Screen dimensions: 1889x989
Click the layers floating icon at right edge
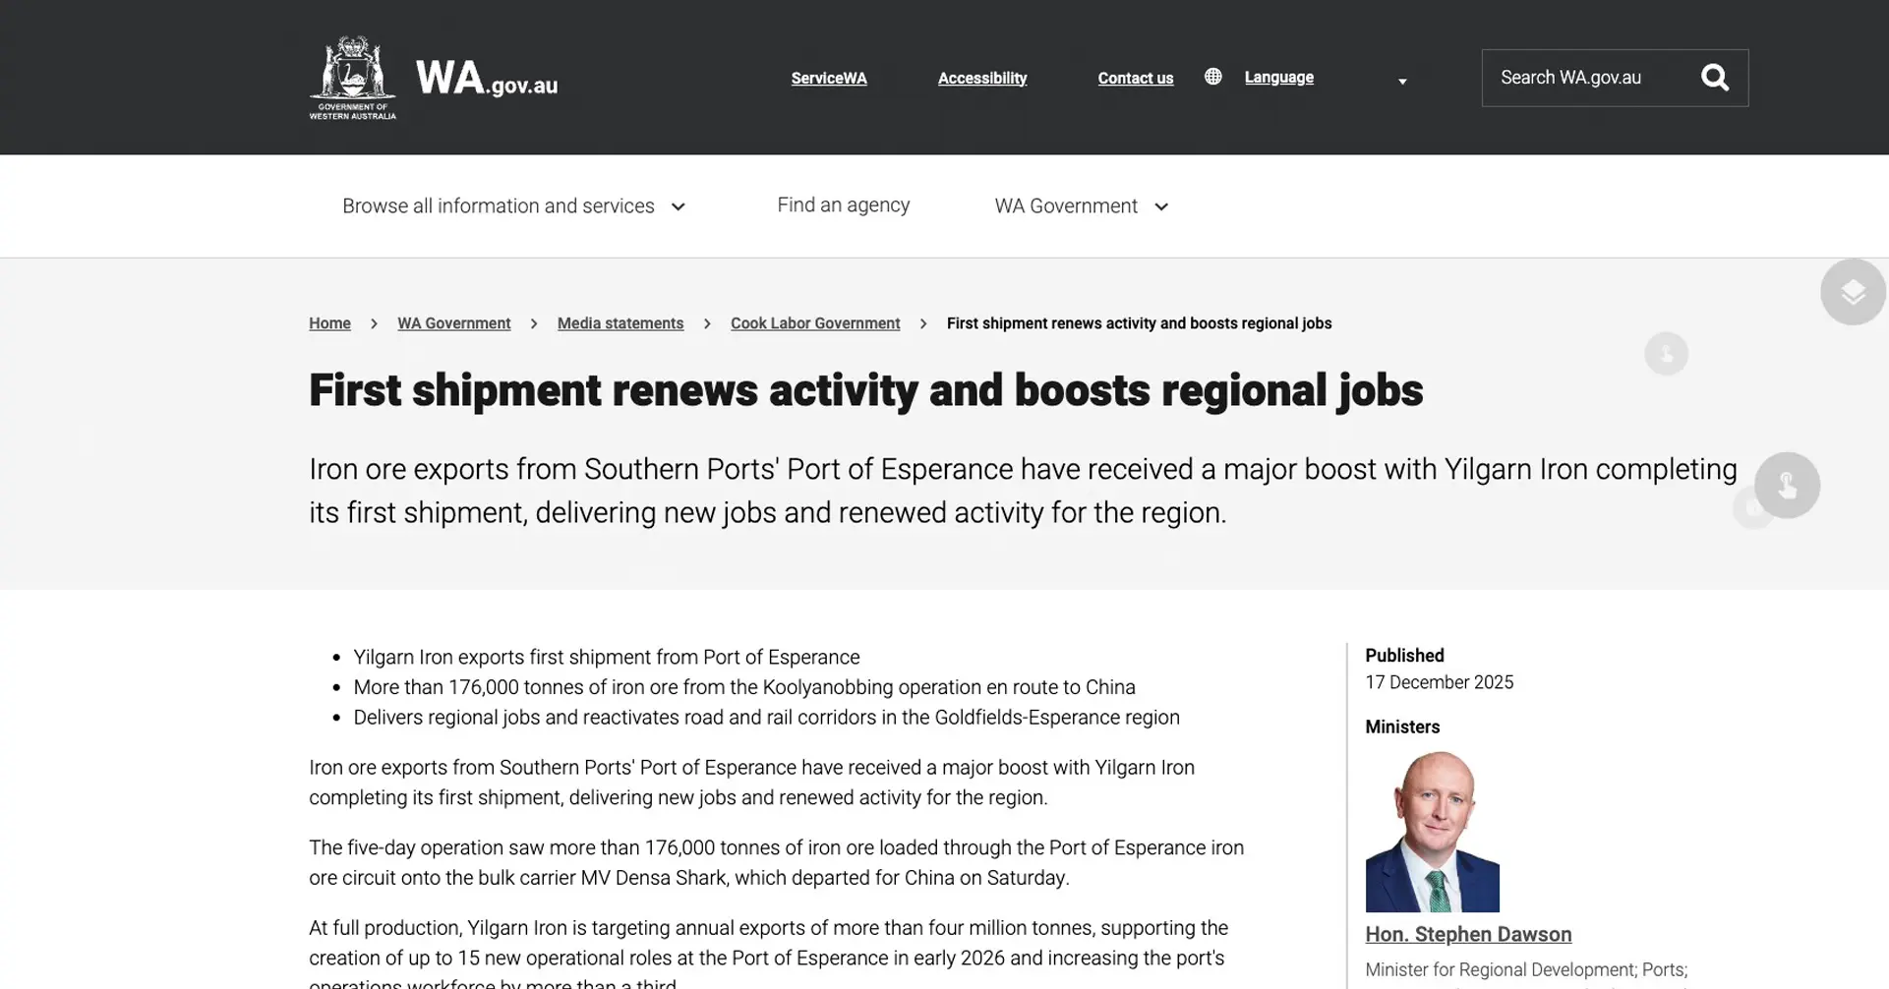[1853, 292]
